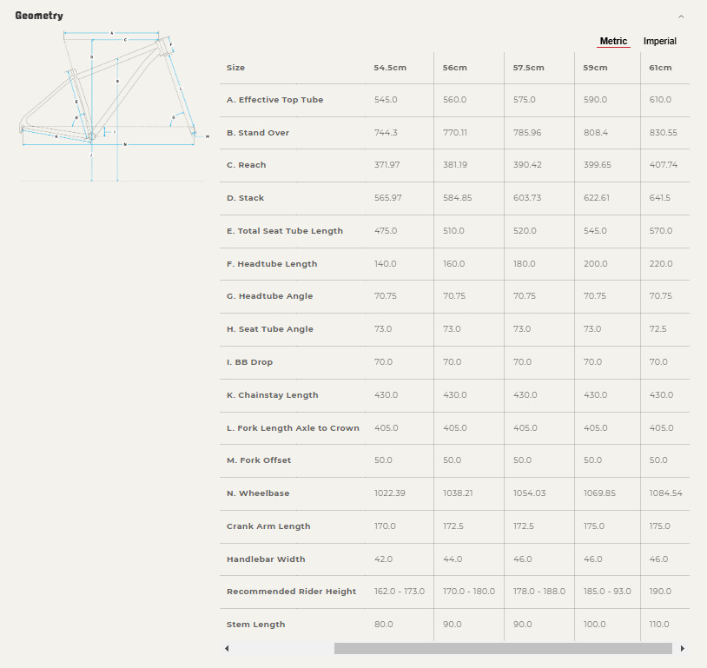This screenshot has height=668, width=707.
Task: Click the table's scroll right arrow
Action: point(683,648)
